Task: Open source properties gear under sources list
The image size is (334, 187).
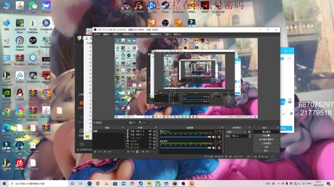Action: tap(137, 152)
